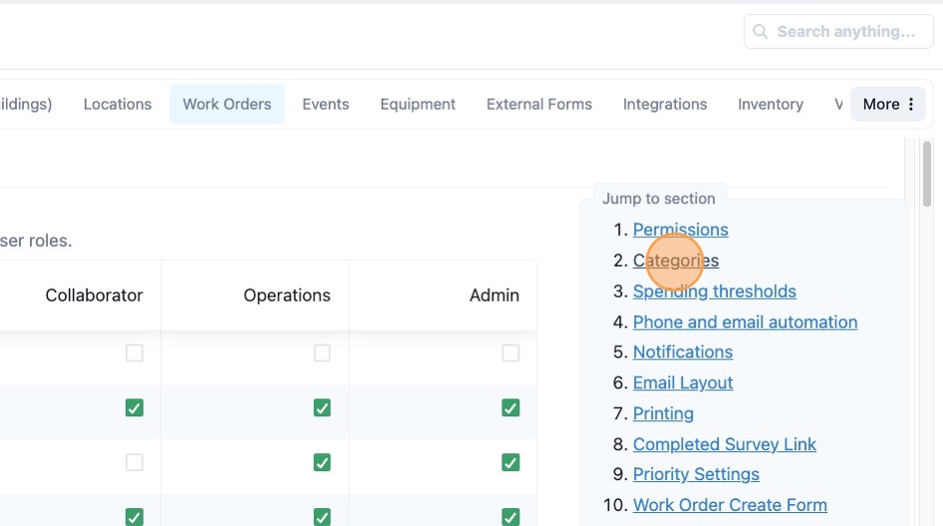This screenshot has height=526, width=943.
Task: Focus the Search anything field
Action: (x=838, y=31)
